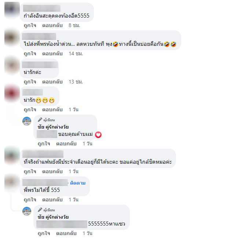
Task: Click ชัย คู่รักต่างวัย name in last reply
Action: pos(53,217)
